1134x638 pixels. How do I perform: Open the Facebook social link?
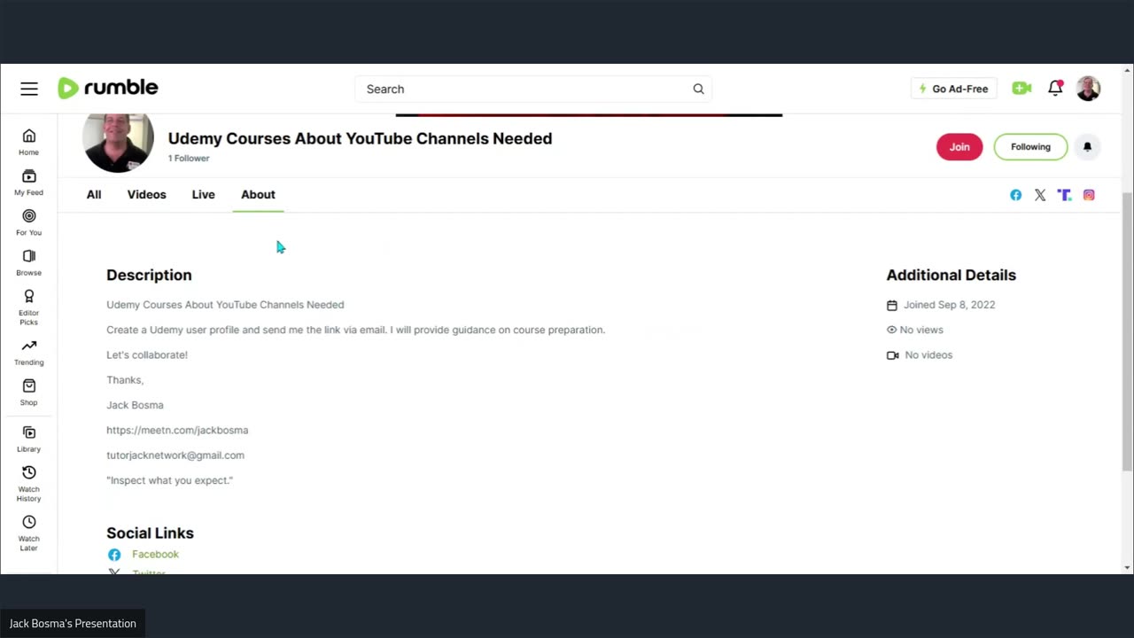[x=155, y=555]
